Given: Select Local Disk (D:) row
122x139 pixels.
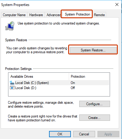Looking at the screenshot, I should (x=59, y=88).
